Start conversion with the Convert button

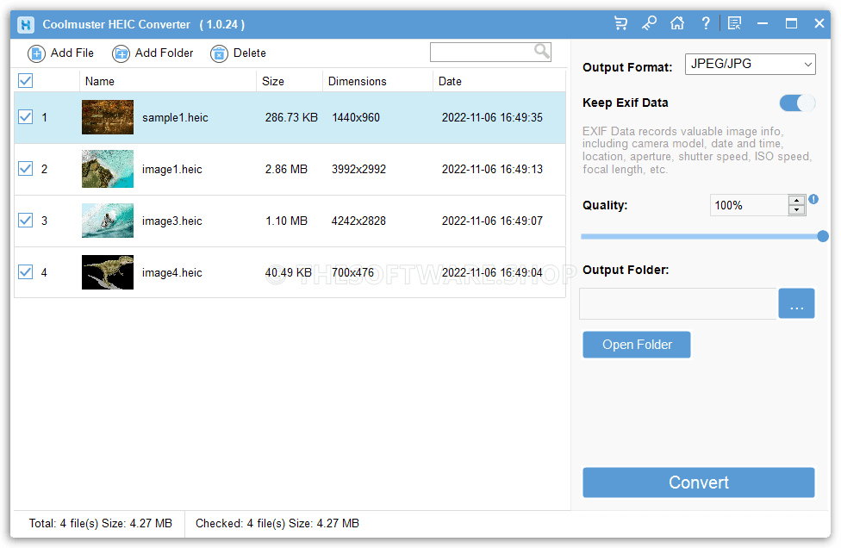tap(698, 483)
